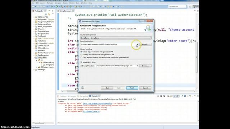Screen dimensions: 230x129
Task: Click the Java perspective icon at top right
Action: pos(196,6)
